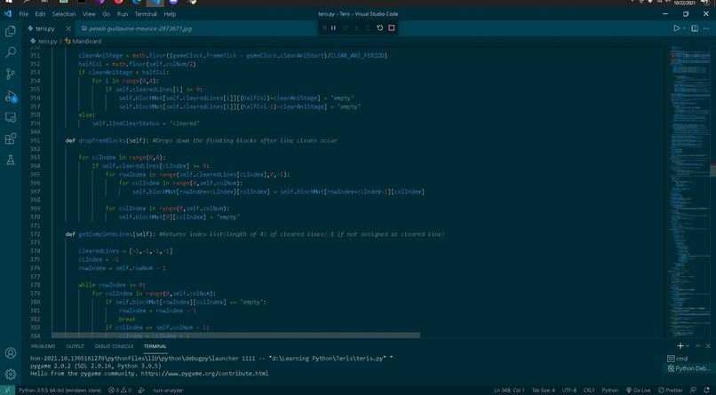The image size is (716, 395).
Task: Open the Accounts icon in activity bar
Action: pyautogui.click(x=10, y=353)
